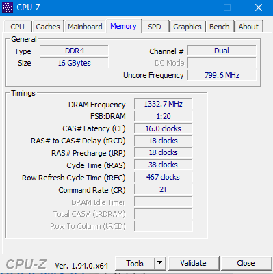Expand the Tools dropdown arrow

click(160, 264)
